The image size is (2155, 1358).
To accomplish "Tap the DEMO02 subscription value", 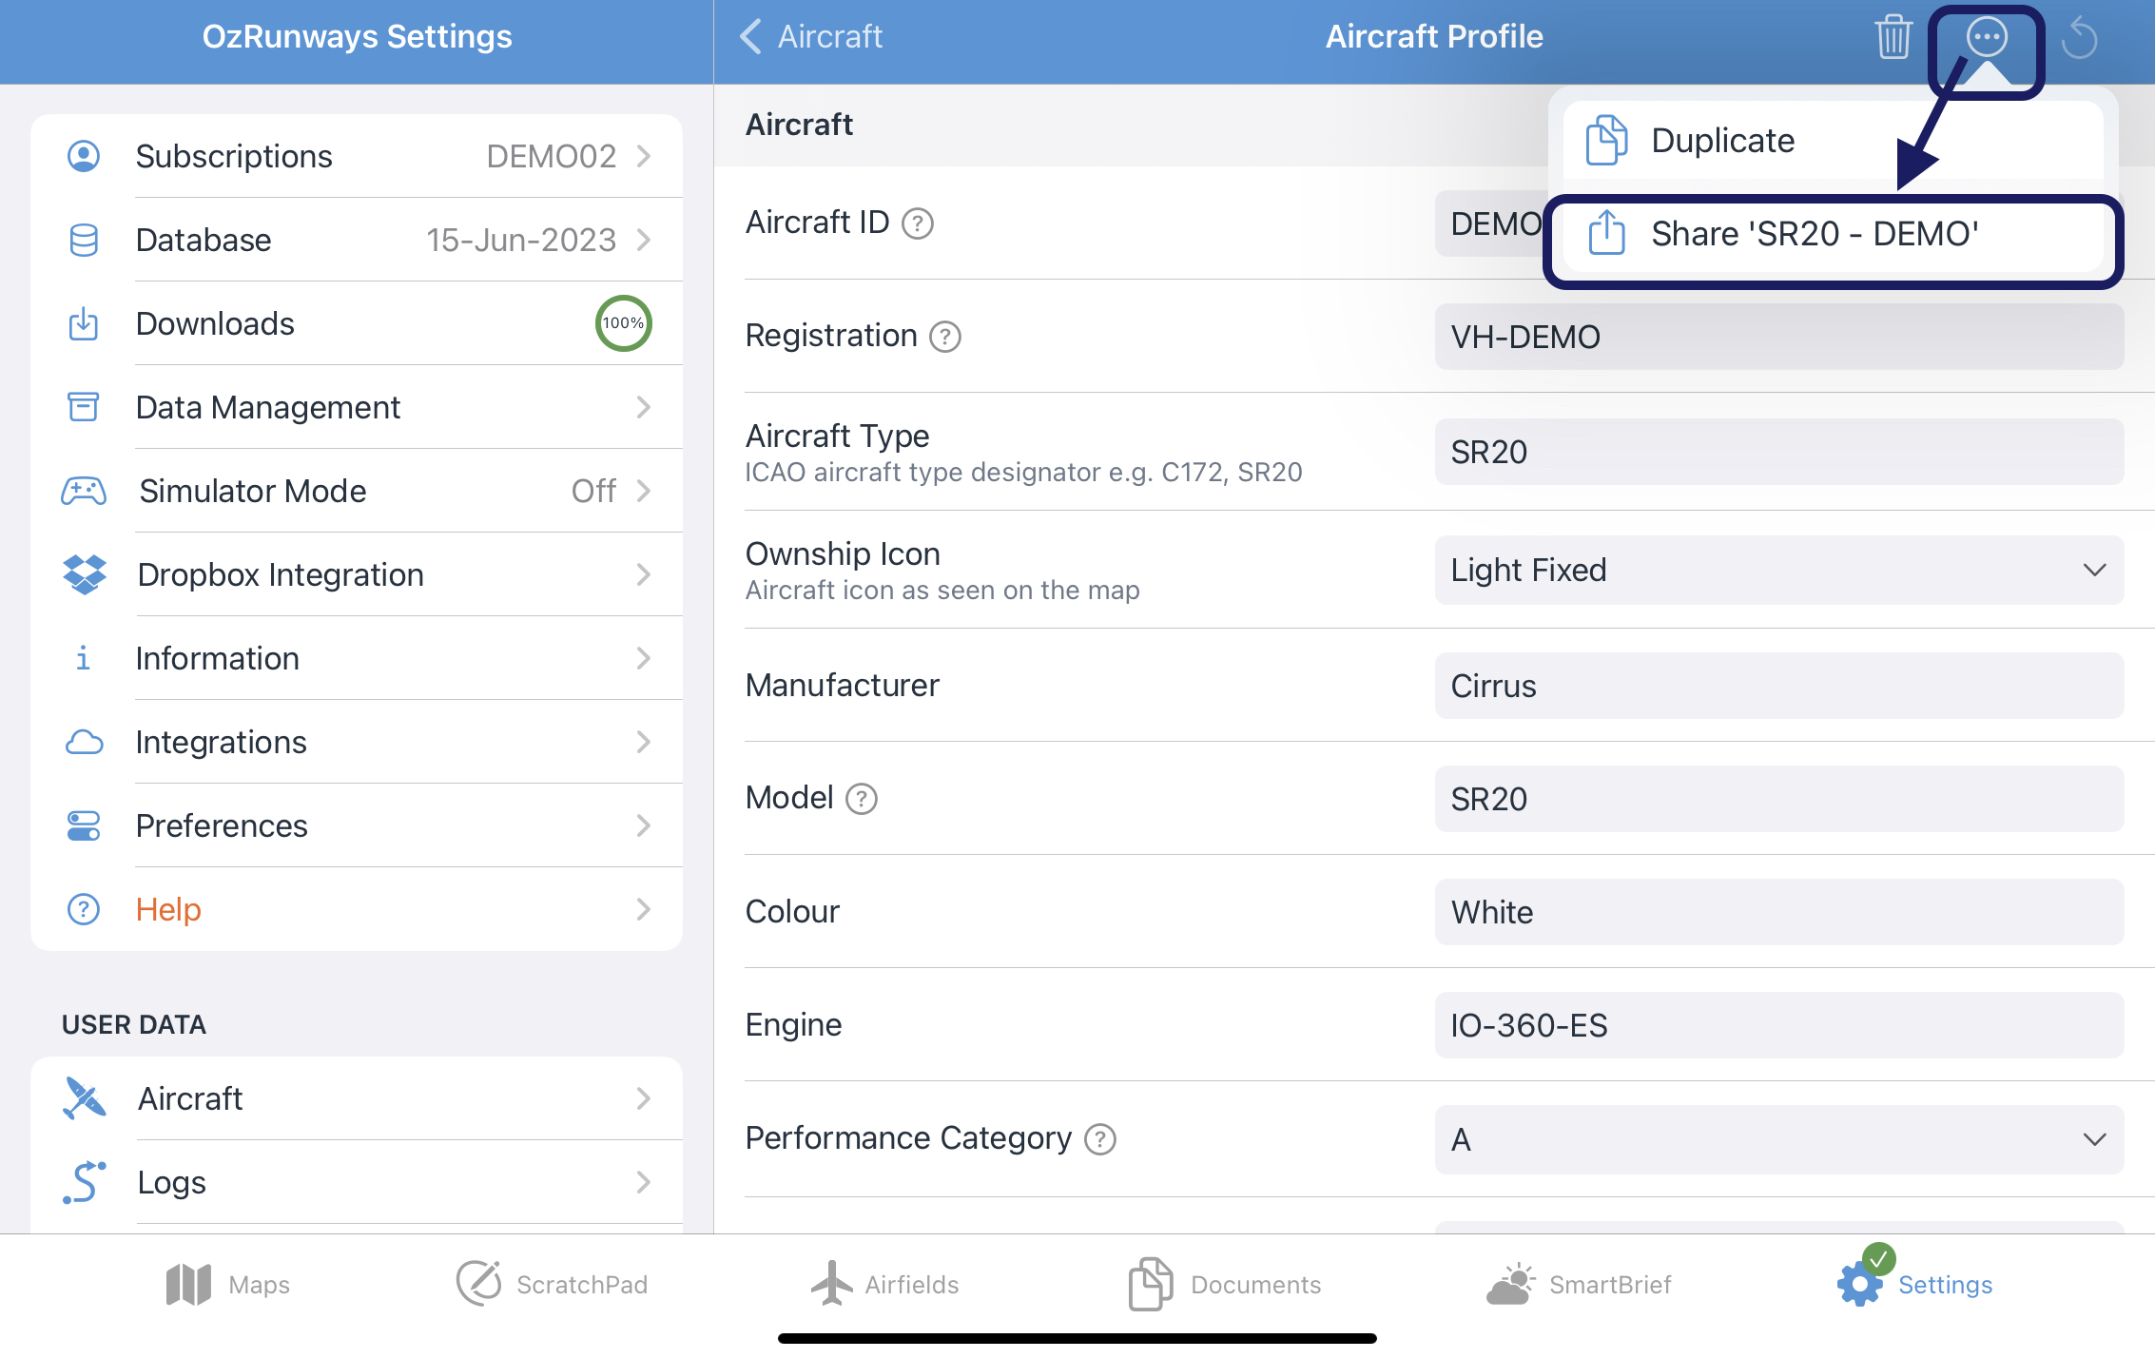I will (552, 156).
